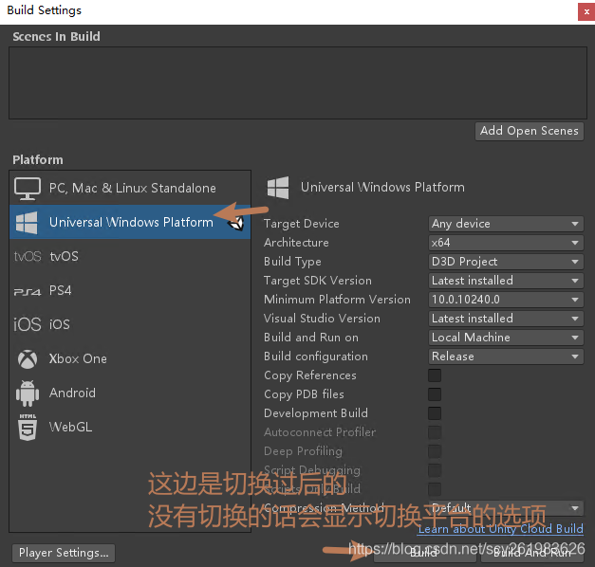Screen dimensions: 595x567
Task: Click the Universal Windows Platform list label
Action: tap(131, 222)
